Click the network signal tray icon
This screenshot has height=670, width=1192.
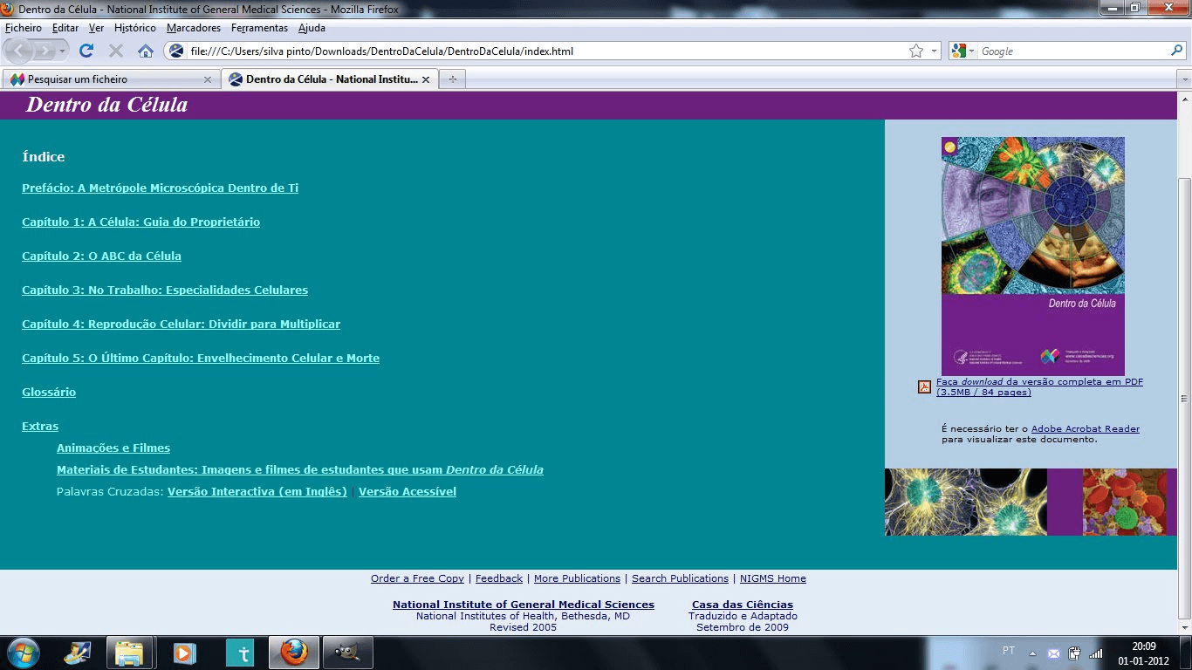pos(1096,653)
